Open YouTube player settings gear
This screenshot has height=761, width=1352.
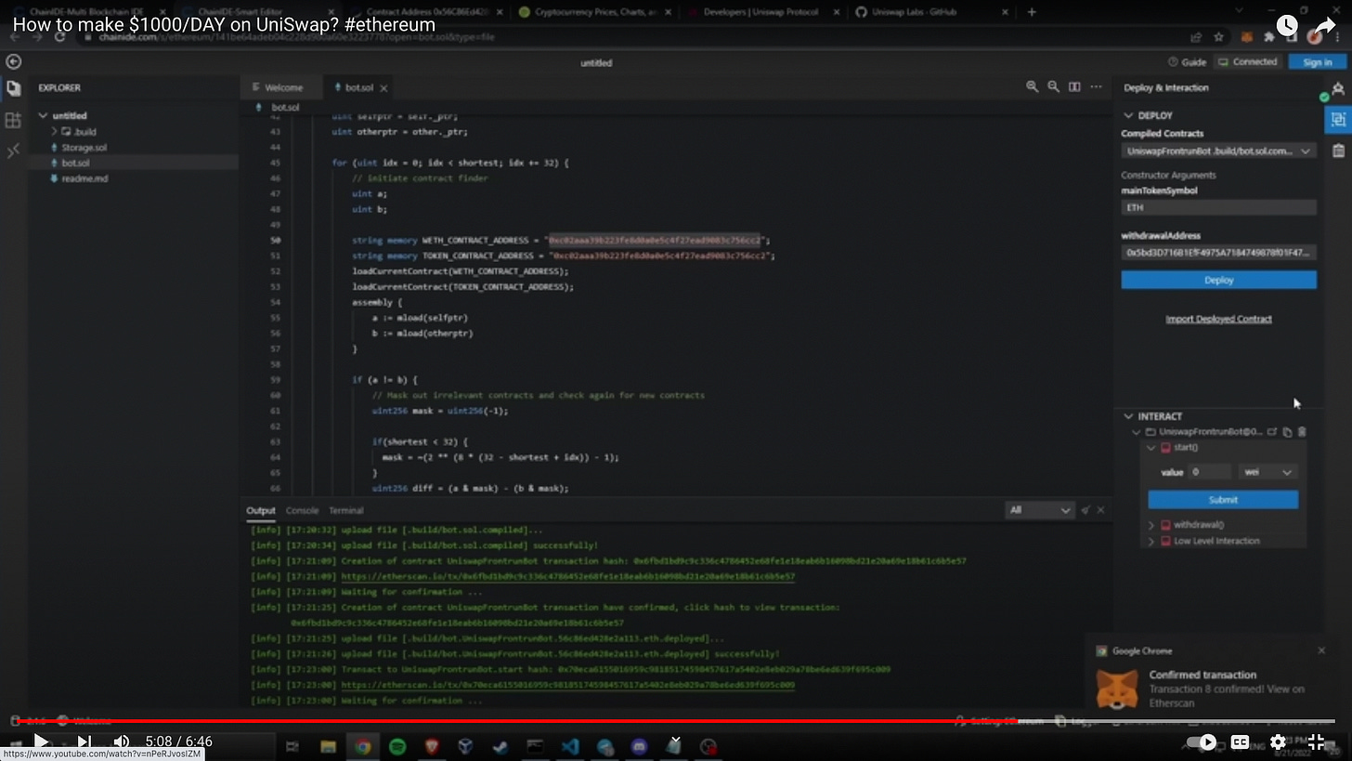(1279, 741)
